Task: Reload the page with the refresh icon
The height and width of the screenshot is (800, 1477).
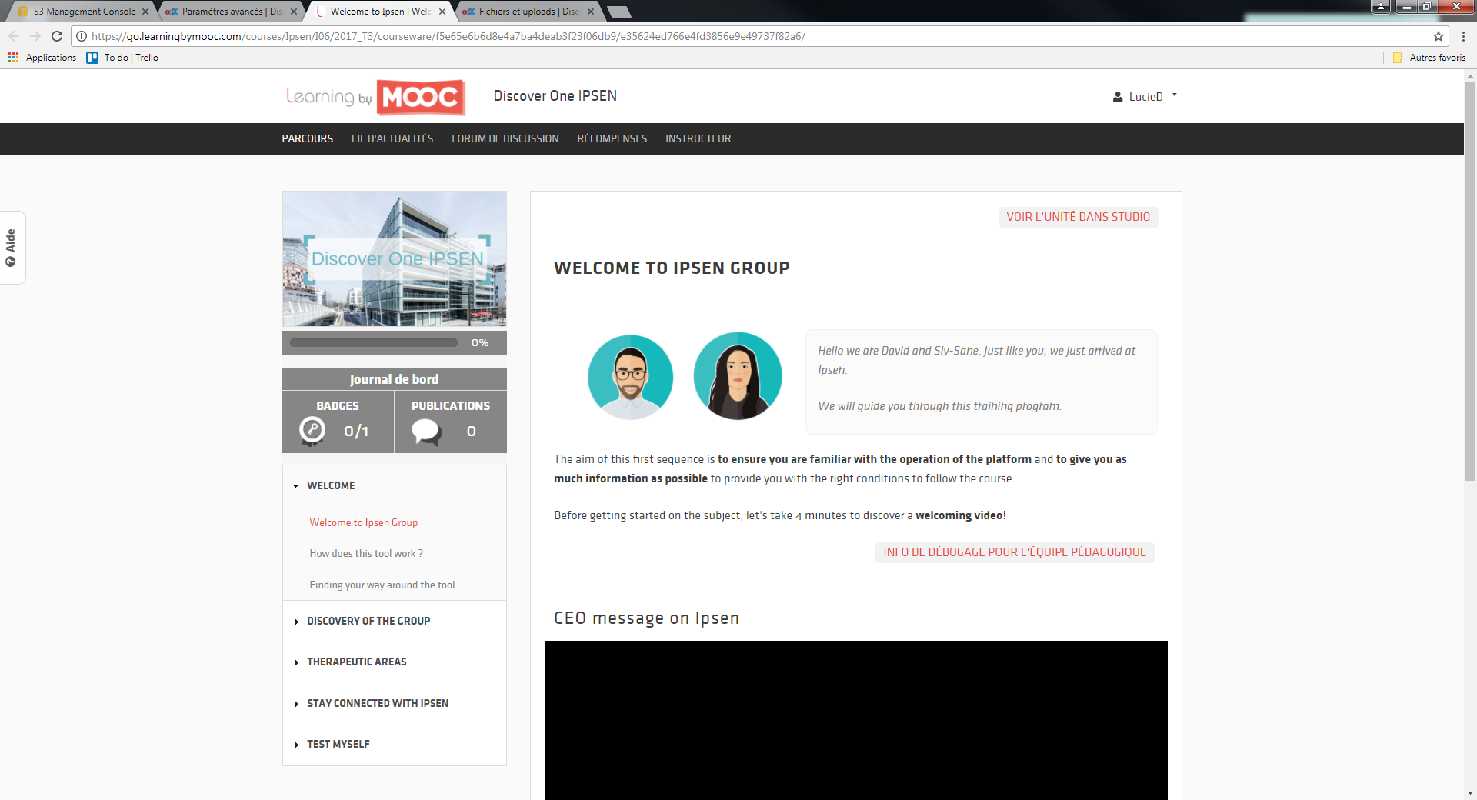Action: point(56,35)
